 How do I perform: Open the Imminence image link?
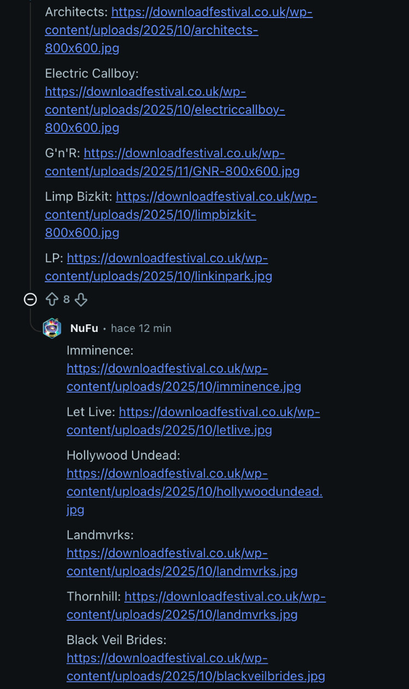[183, 378]
